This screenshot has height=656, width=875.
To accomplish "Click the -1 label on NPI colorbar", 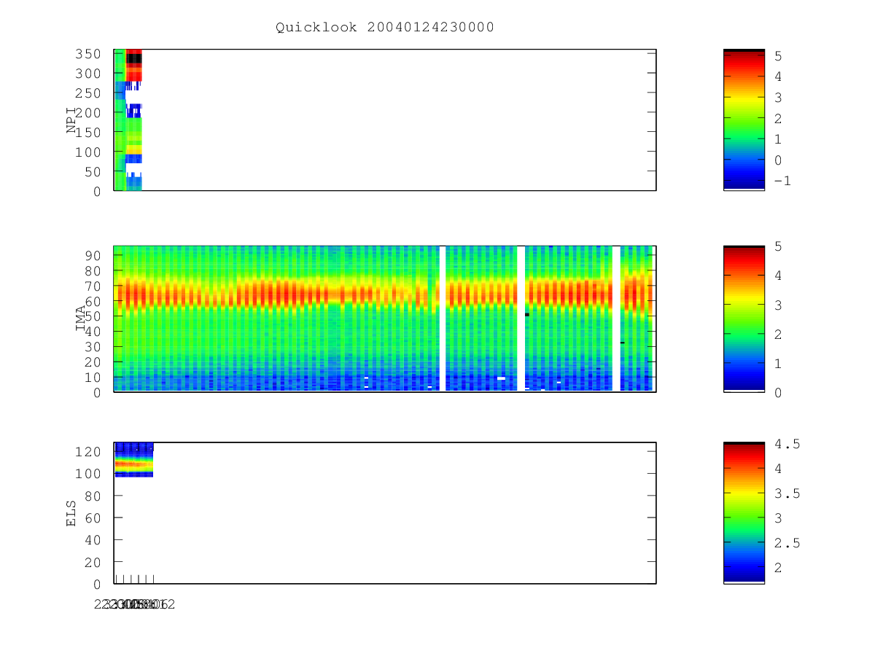I will coord(782,181).
